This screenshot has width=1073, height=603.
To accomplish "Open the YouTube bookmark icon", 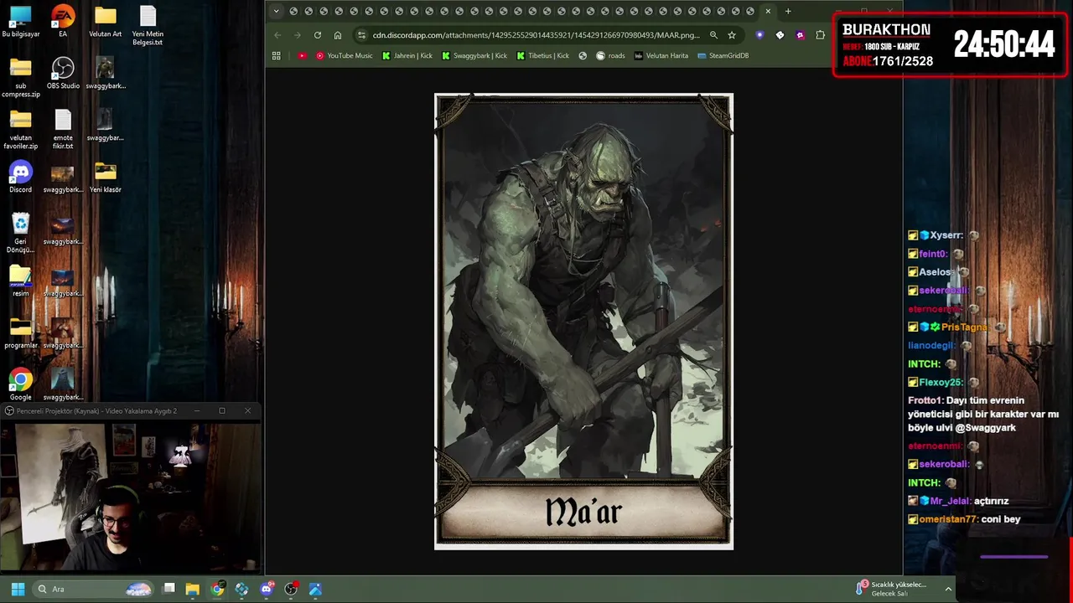I will [x=303, y=55].
